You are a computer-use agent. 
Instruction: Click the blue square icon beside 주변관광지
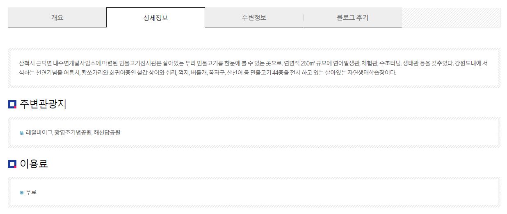(x=12, y=105)
